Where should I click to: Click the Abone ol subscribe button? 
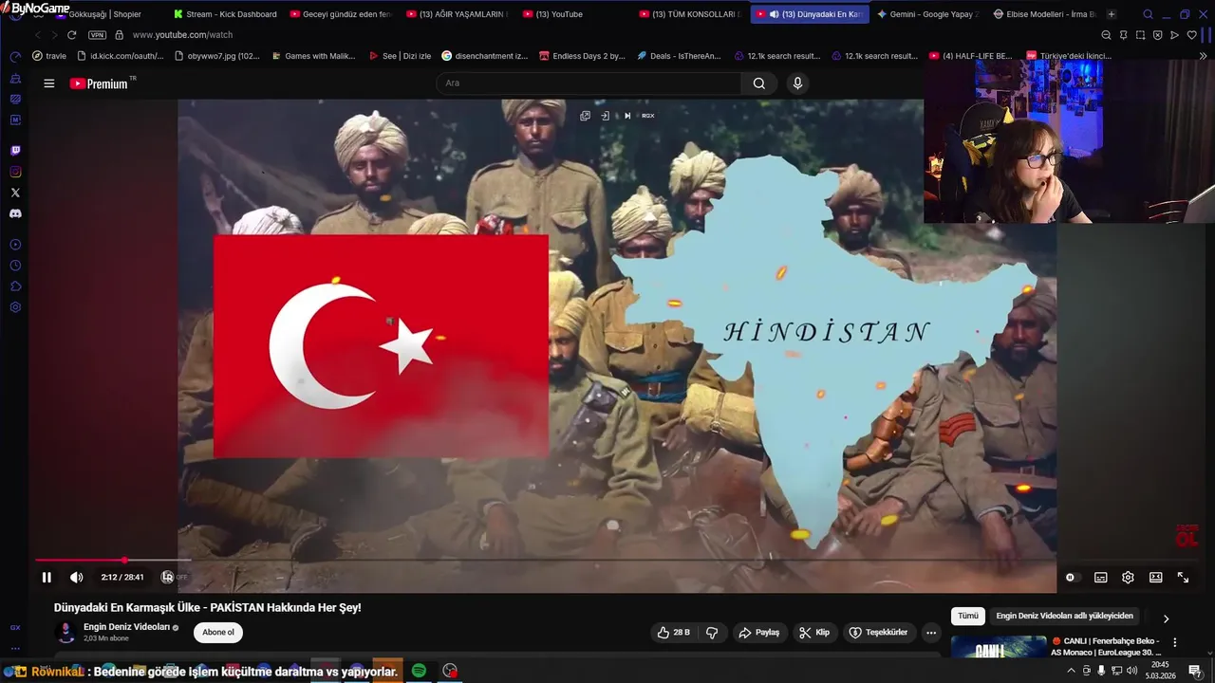[218, 633]
